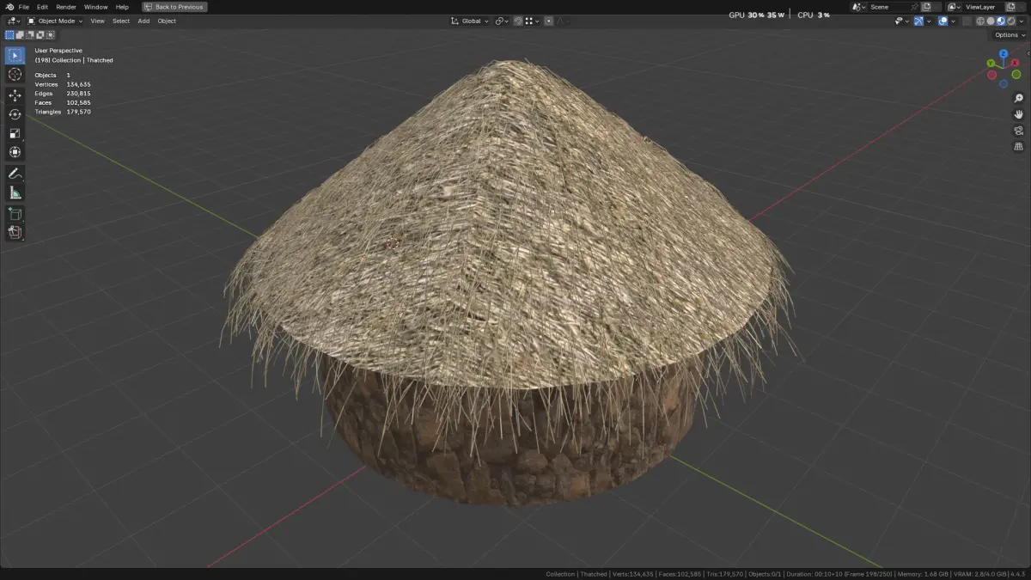The height and width of the screenshot is (580, 1031).
Task: Open the shading options dropdown arrow
Action: (x=1022, y=21)
